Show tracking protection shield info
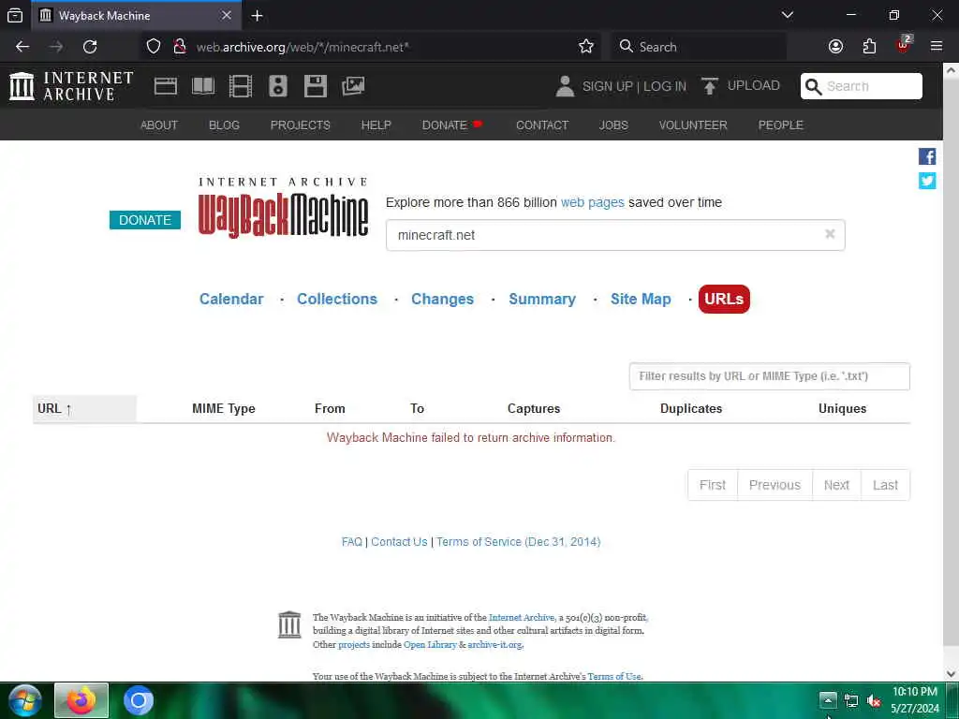959x719 pixels. (x=154, y=47)
